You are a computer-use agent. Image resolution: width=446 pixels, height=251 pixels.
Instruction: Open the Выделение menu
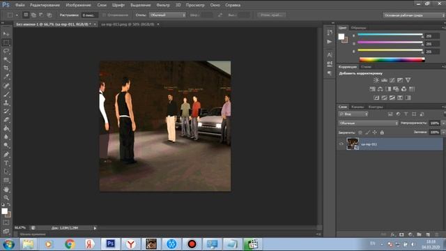(141, 5)
